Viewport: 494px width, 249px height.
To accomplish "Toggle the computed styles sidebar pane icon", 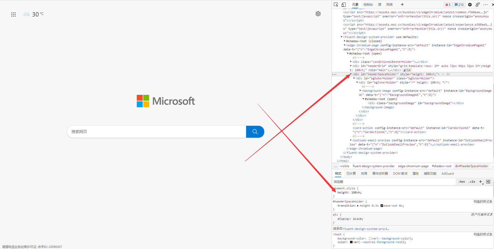I will point(488,182).
